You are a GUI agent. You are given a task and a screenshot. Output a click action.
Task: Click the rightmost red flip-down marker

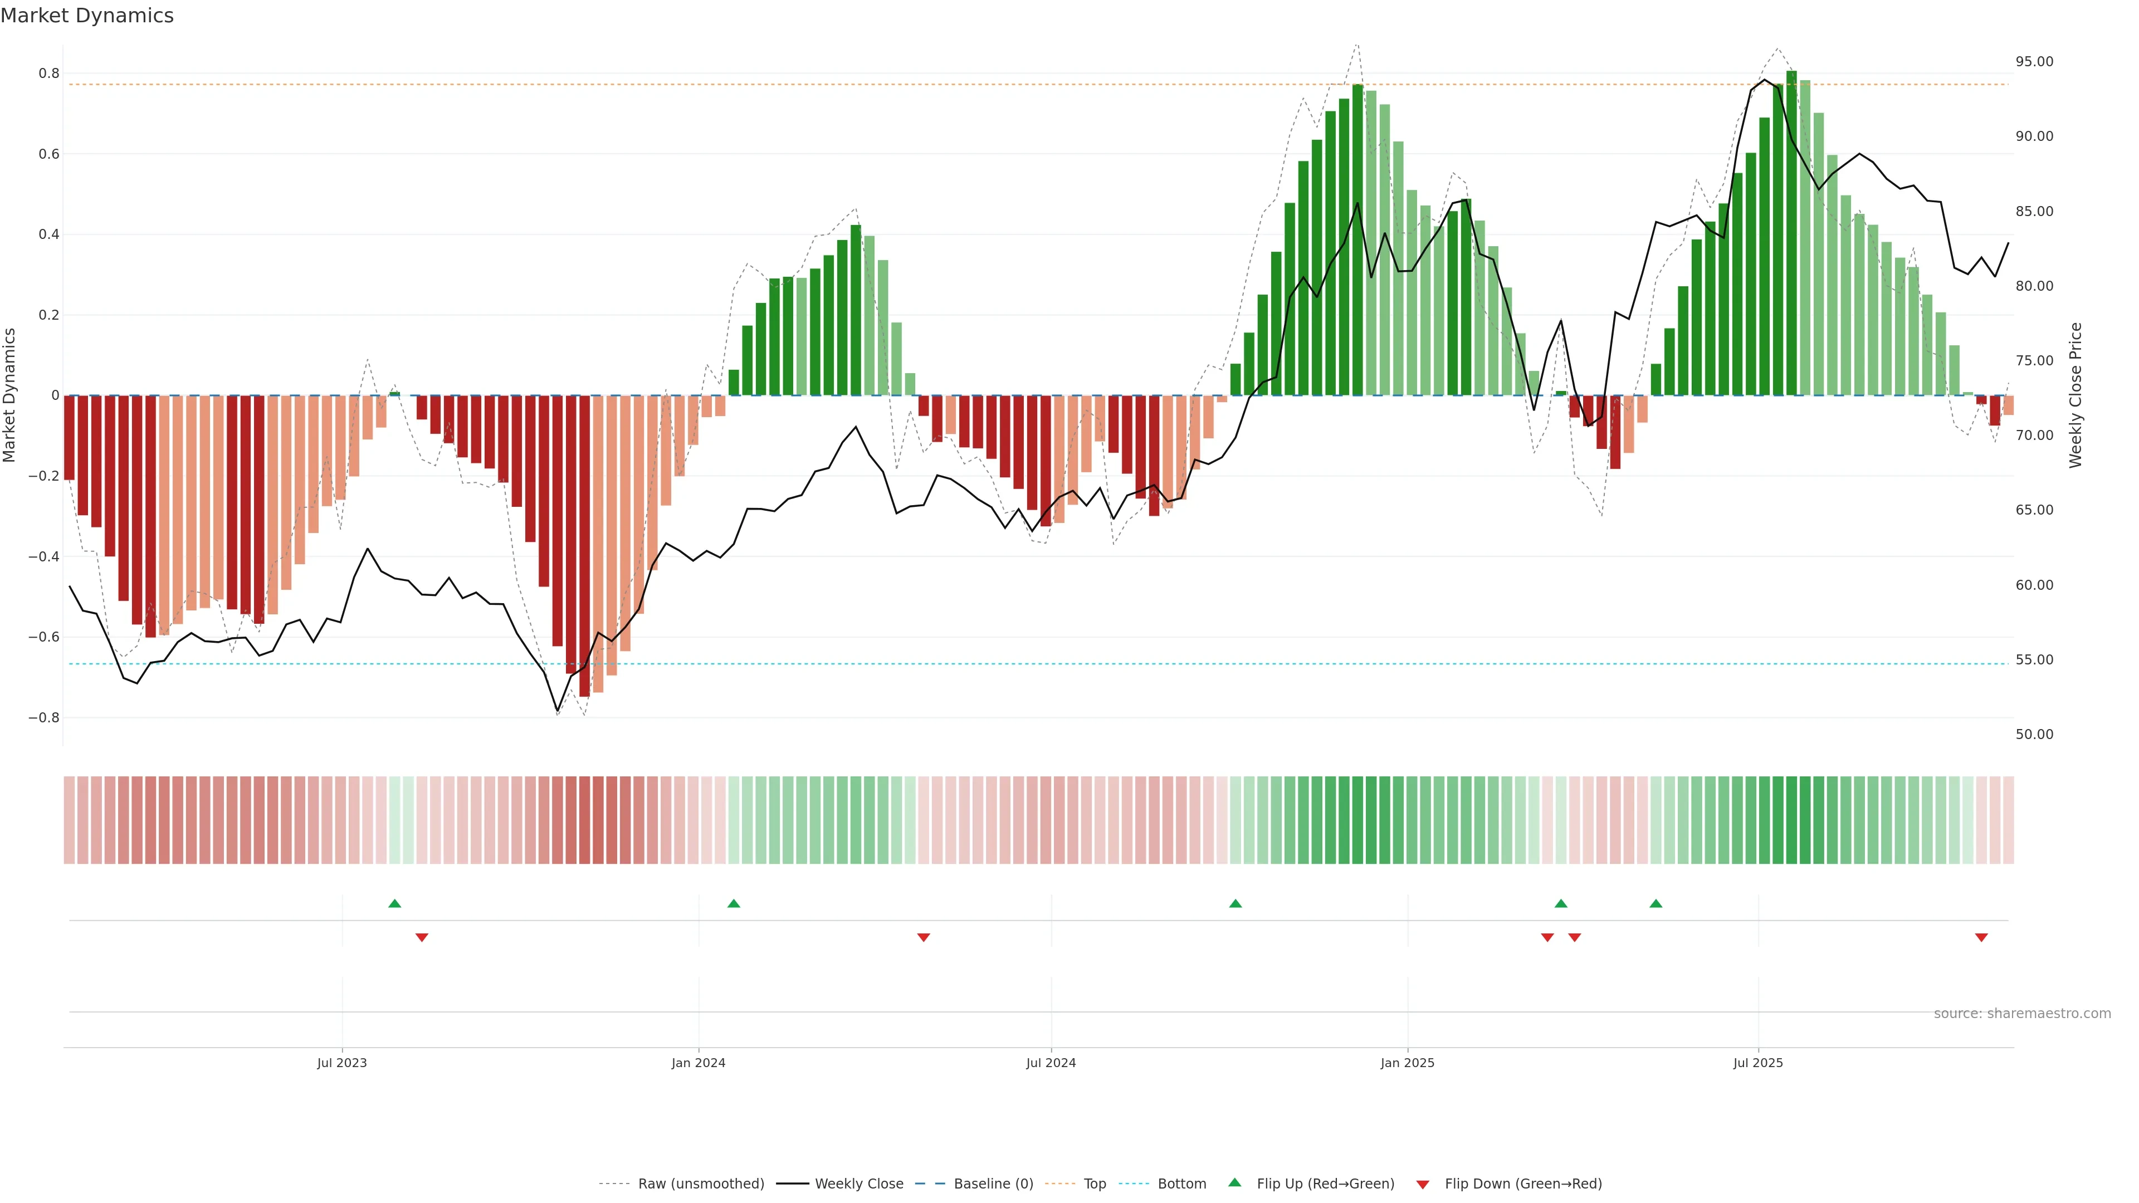(1981, 937)
